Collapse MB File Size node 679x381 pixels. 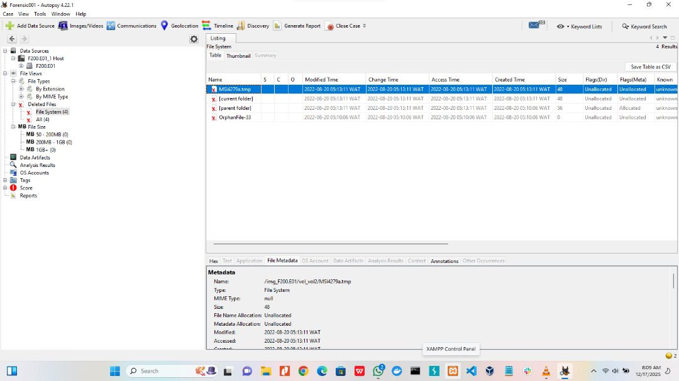point(13,127)
